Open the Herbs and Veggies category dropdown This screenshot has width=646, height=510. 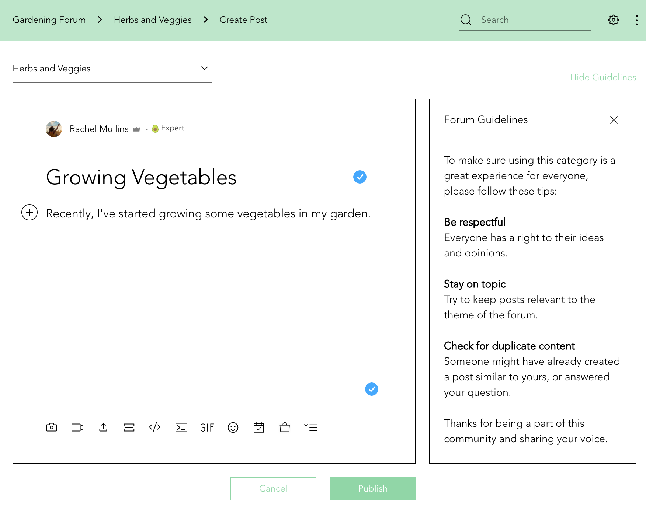pos(112,69)
